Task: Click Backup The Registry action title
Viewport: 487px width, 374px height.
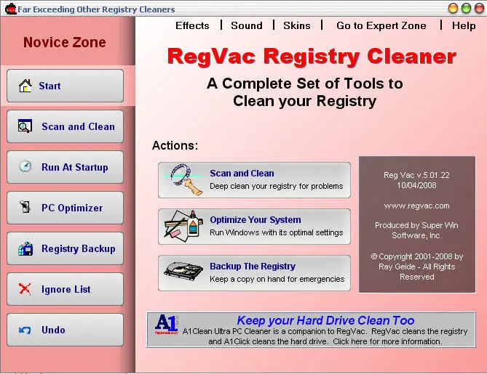Action: (253, 267)
